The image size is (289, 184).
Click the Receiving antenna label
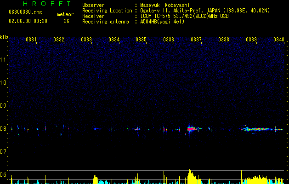[x=106, y=22]
